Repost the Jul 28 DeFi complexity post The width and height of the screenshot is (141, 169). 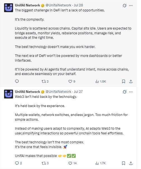[45, 81]
